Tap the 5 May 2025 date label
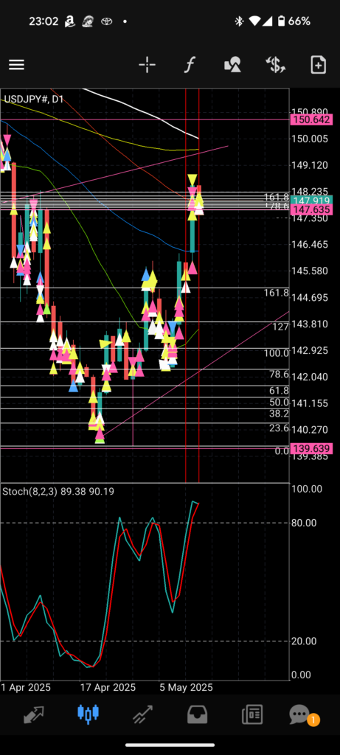 tap(187, 687)
